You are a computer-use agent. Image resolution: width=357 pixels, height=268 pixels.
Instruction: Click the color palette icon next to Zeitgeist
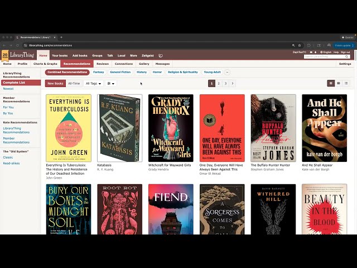pyautogui.click(x=161, y=56)
